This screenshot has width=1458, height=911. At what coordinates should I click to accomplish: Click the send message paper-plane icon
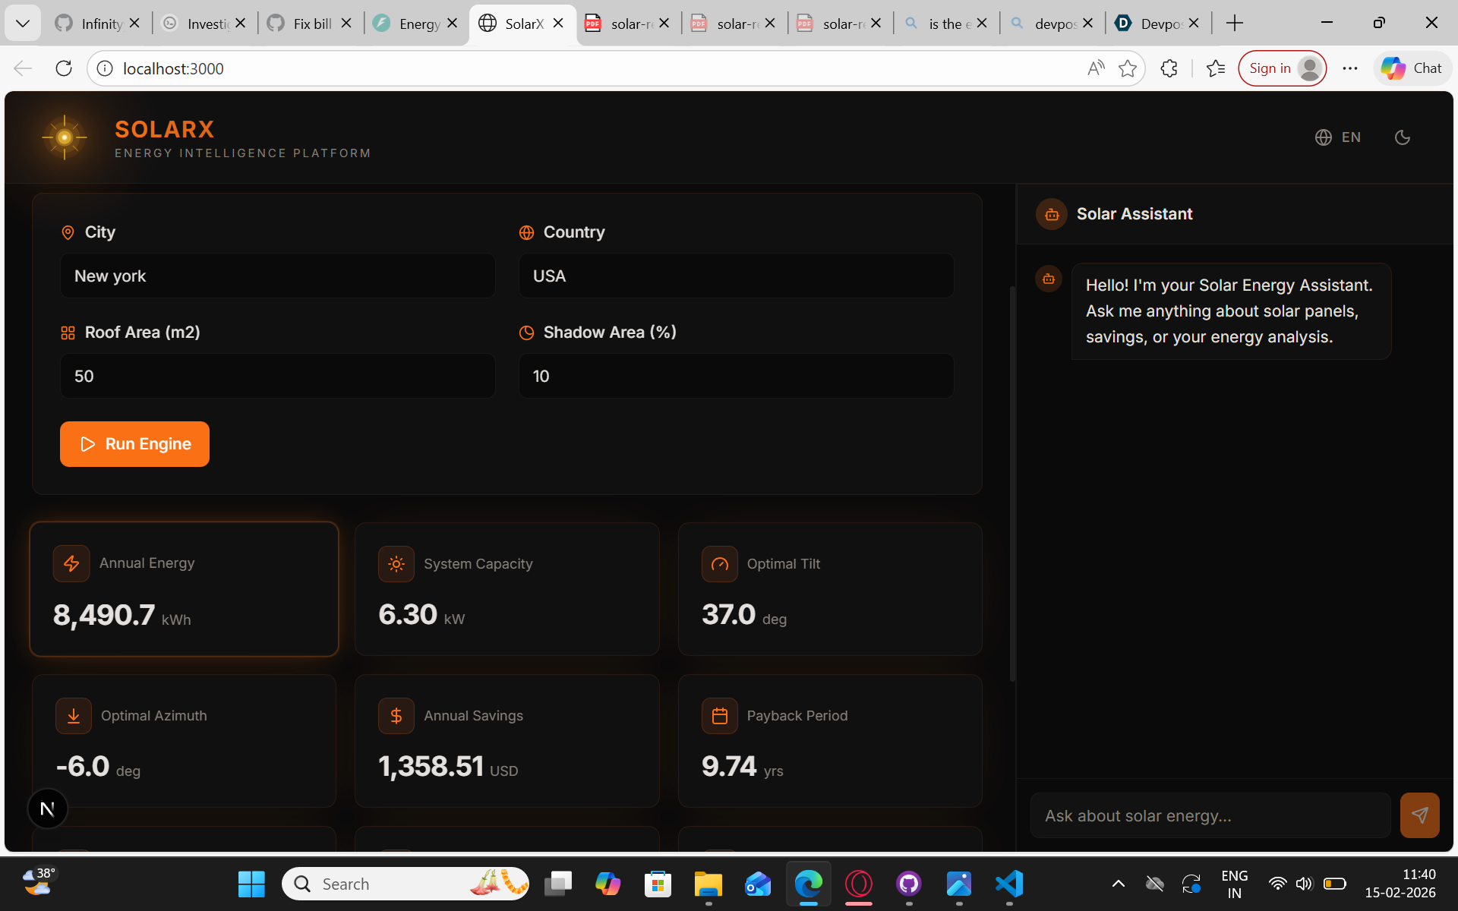1419,815
